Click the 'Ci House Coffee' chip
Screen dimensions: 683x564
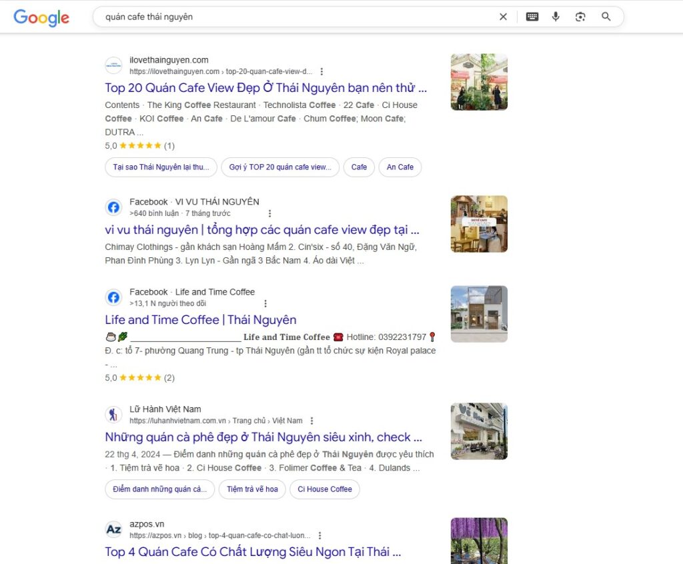[325, 489]
